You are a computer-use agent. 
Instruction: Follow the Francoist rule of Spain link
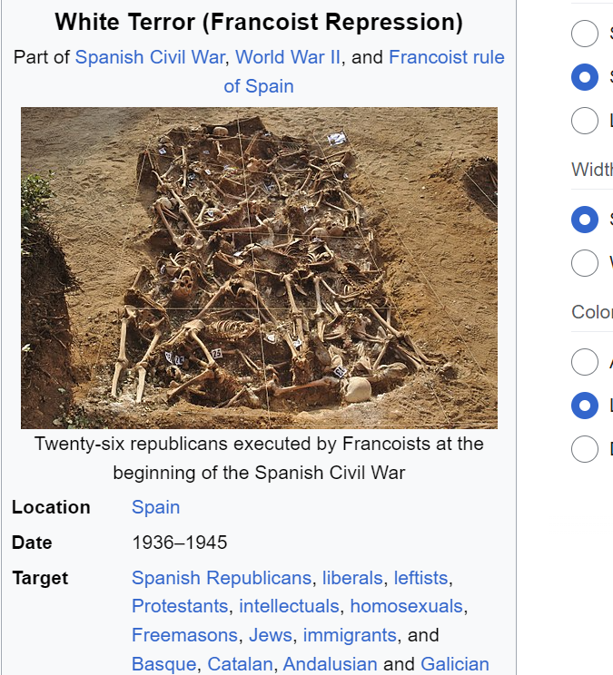pos(446,57)
